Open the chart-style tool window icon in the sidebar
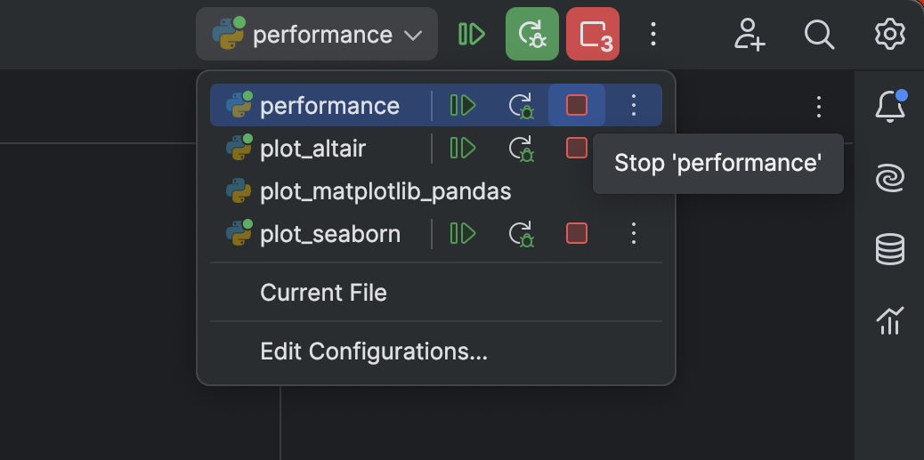This screenshot has width=924, height=460. tap(890, 320)
